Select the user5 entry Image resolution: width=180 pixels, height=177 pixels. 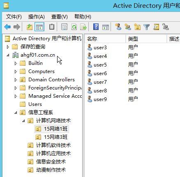(x=100, y=65)
